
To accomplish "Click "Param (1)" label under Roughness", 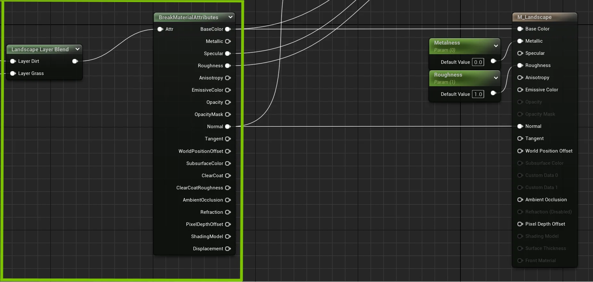I will pos(444,82).
